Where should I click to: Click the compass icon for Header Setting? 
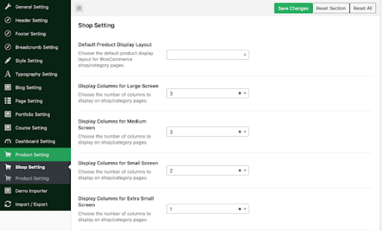[8, 20]
